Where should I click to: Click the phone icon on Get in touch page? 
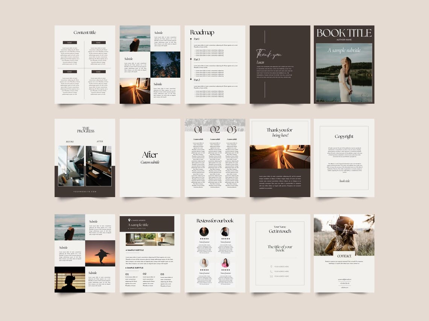[271, 271]
